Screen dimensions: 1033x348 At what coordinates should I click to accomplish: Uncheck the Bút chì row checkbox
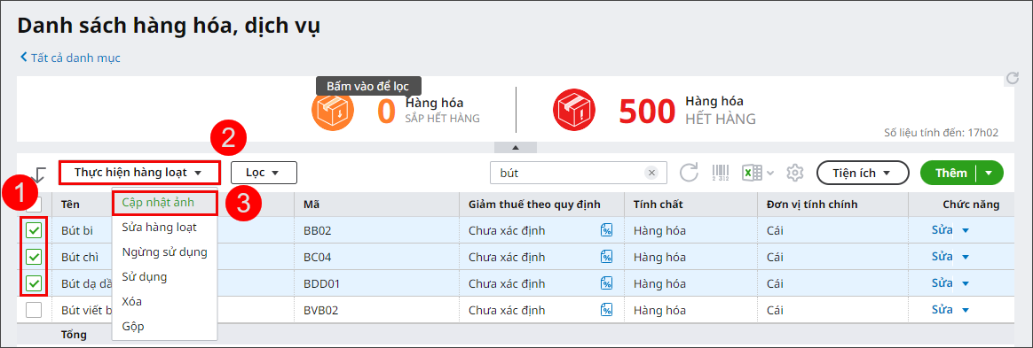pos(34,257)
